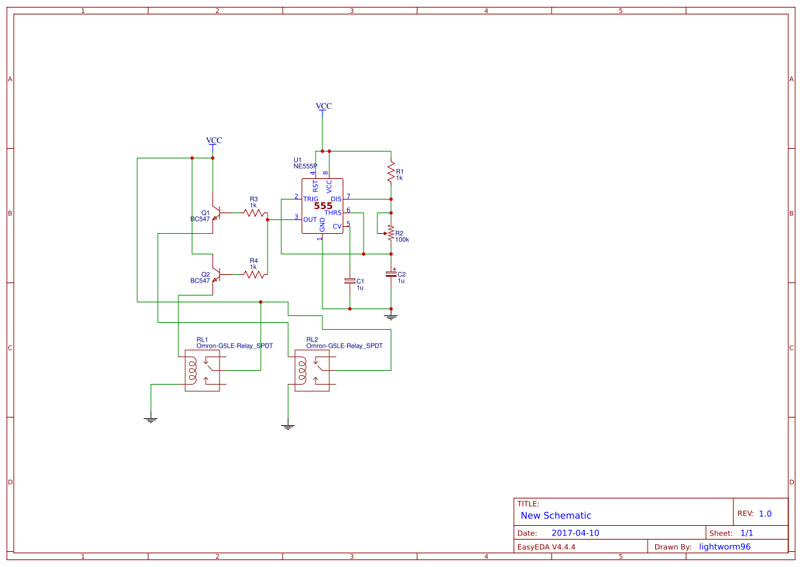Click the VCC net label near Q1

click(214, 140)
